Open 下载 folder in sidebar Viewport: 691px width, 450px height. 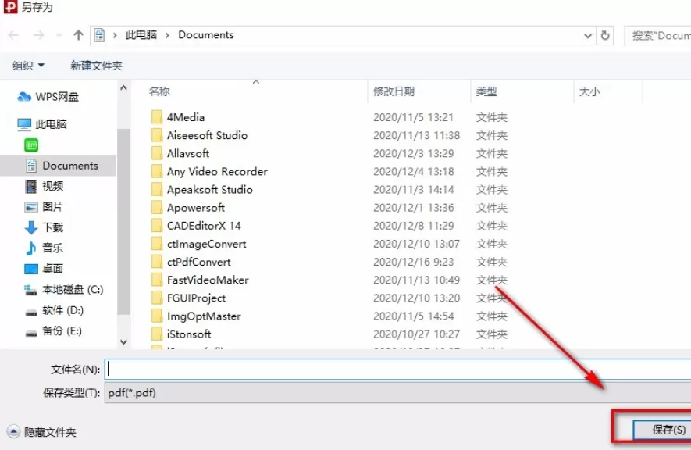(44, 227)
